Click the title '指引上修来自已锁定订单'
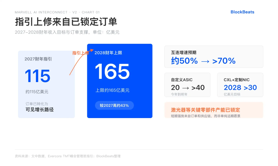Viewport: 278px width, 166px height. [66, 22]
